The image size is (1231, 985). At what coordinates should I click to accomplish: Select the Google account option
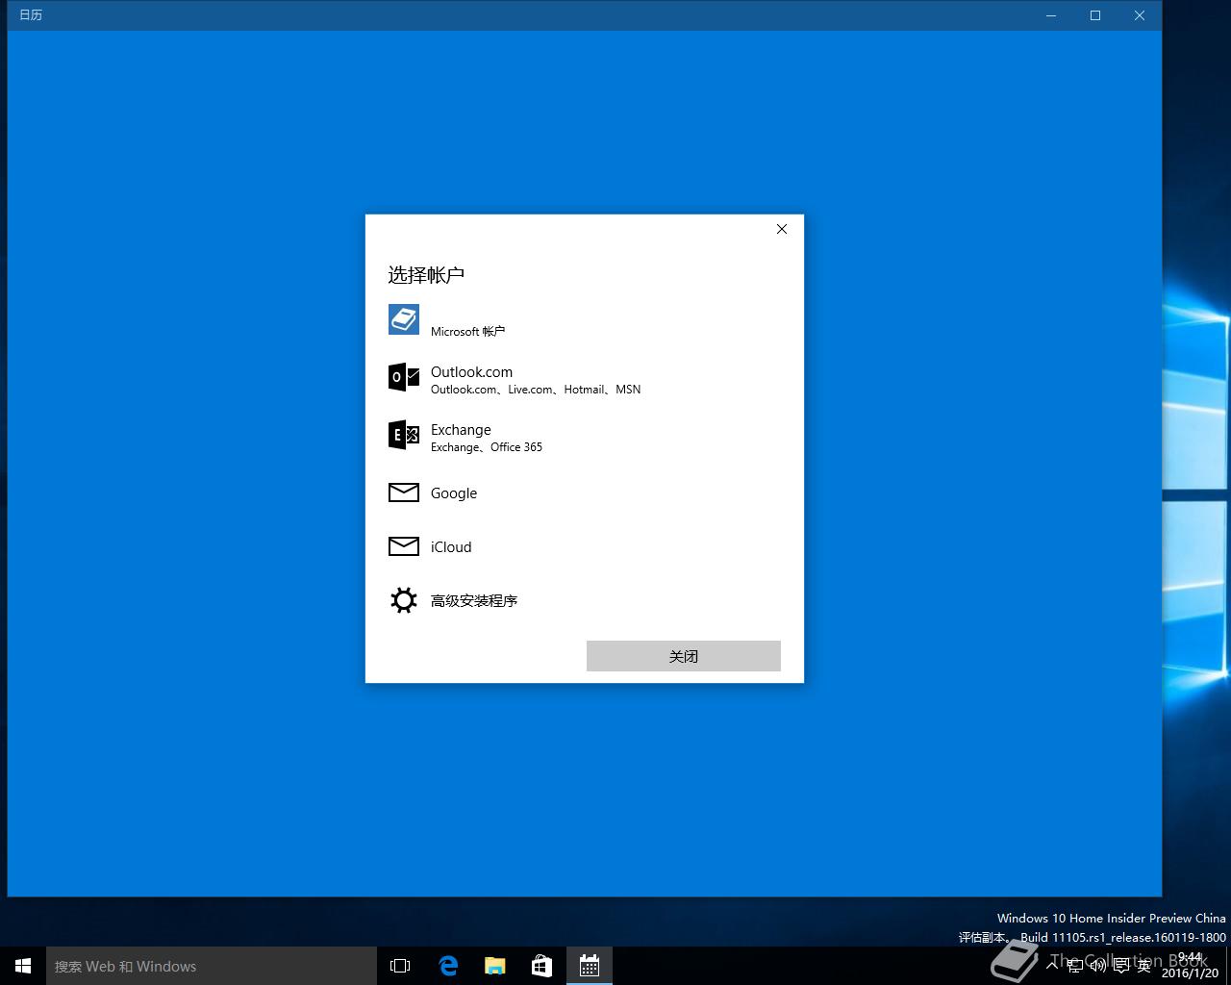[x=584, y=492]
